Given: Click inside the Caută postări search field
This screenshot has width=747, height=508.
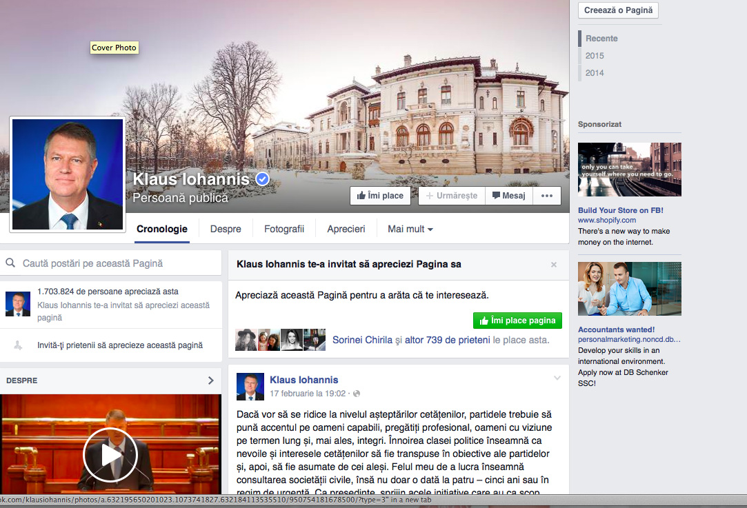Looking at the screenshot, I should [x=117, y=263].
